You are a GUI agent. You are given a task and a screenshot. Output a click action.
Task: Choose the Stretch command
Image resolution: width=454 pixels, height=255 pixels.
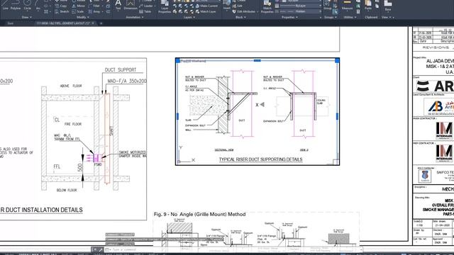62,11
